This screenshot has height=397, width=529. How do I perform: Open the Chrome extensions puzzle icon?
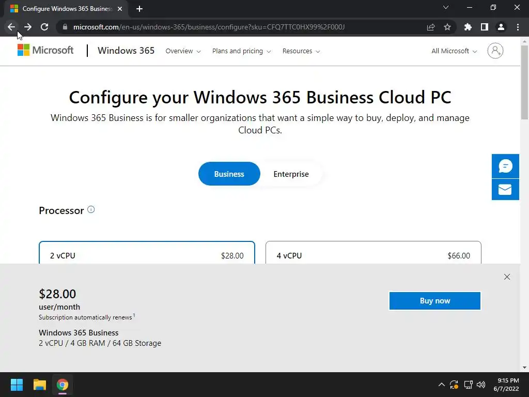[x=468, y=27]
